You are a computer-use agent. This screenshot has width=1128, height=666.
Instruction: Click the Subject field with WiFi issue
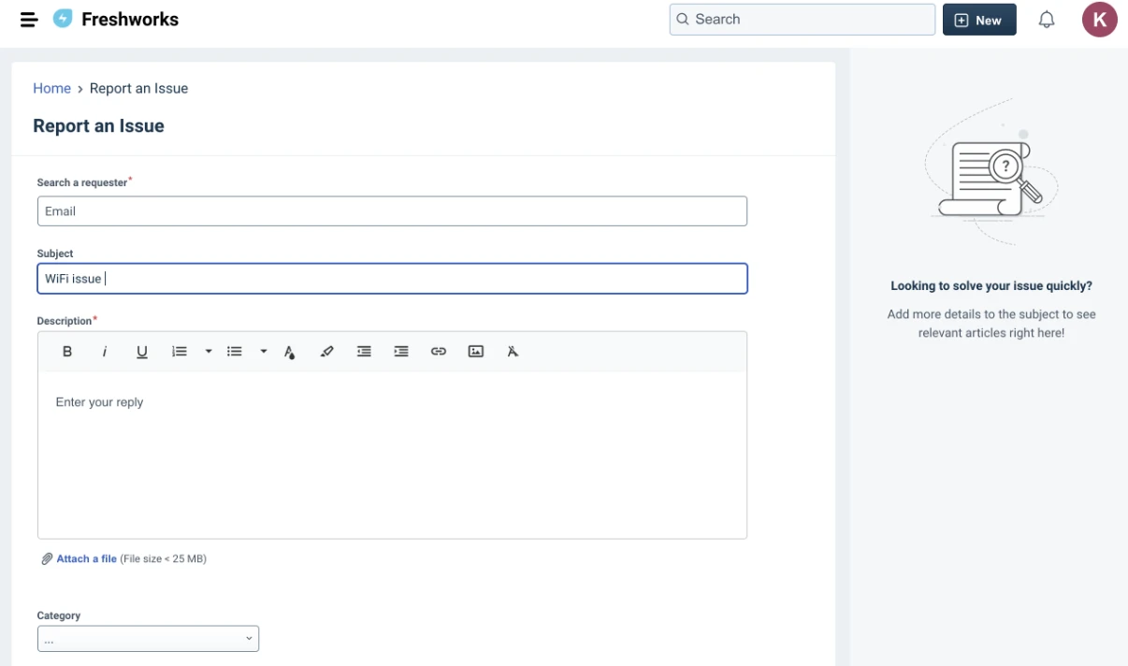click(392, 279)
